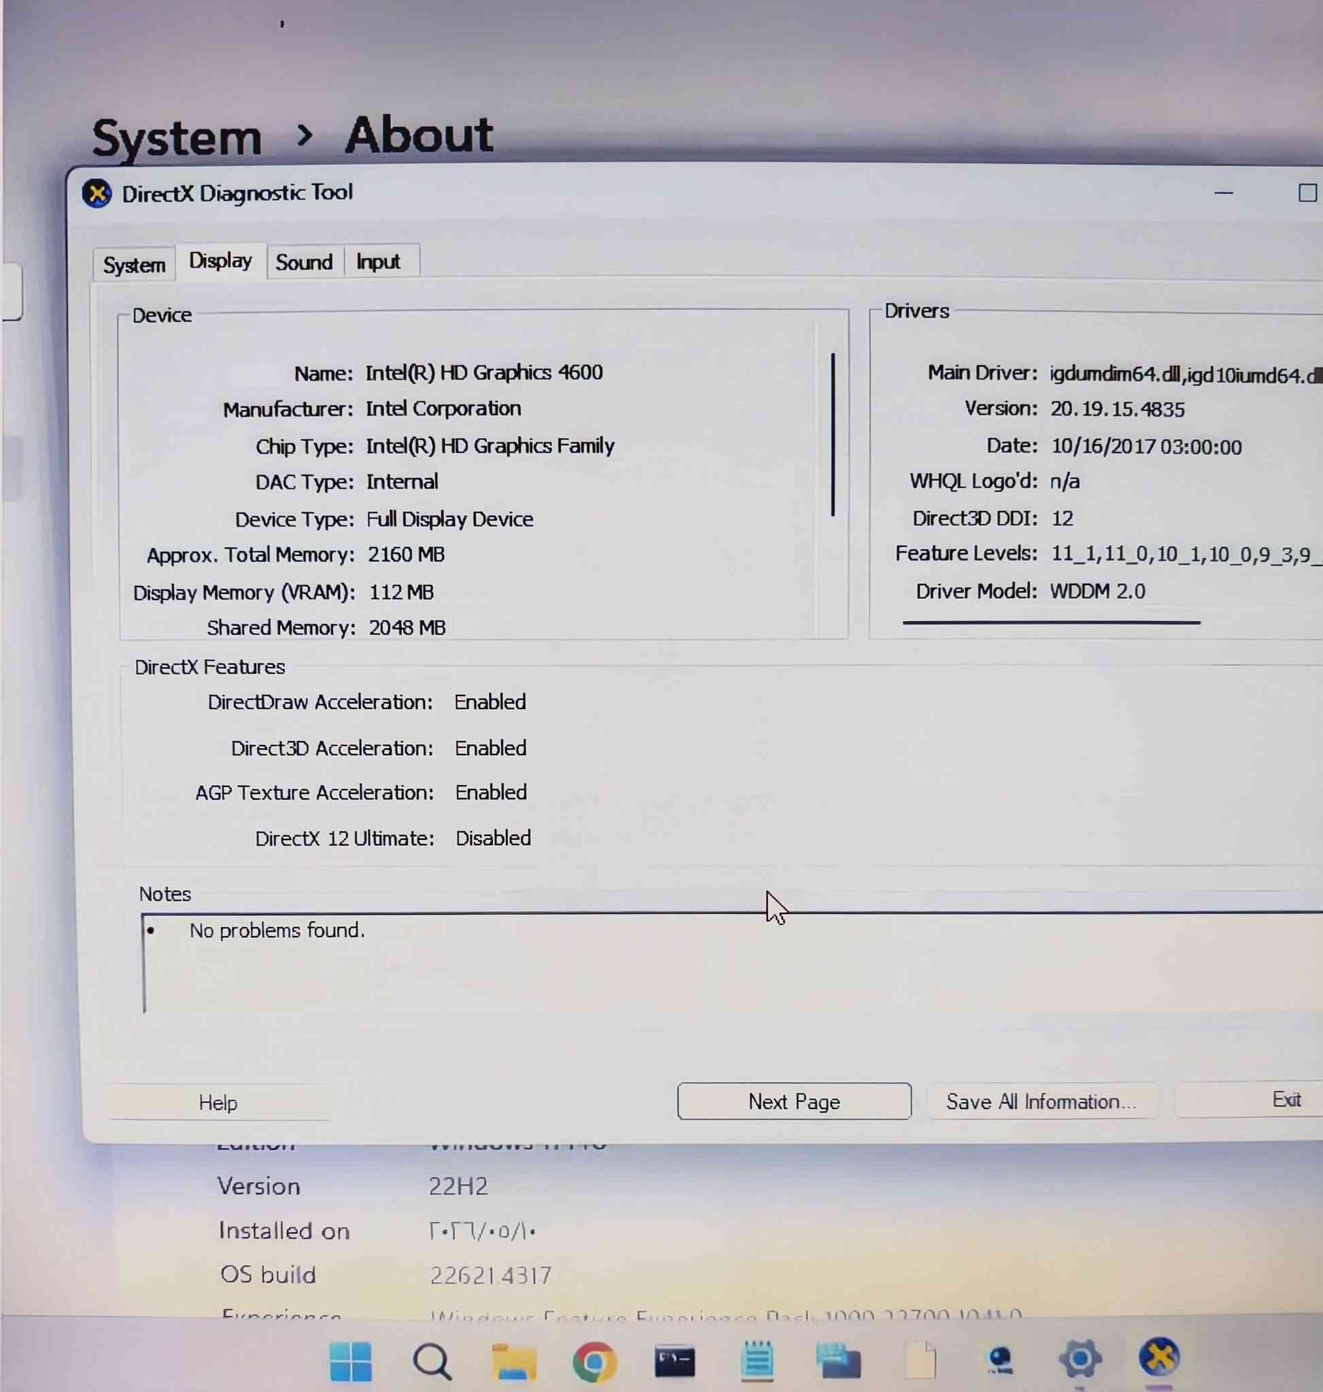Click the VRAM value 112 MB

point(401,591)
